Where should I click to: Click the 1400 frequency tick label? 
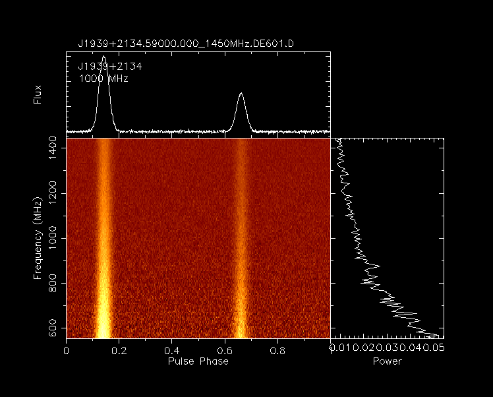click(52, 148)
